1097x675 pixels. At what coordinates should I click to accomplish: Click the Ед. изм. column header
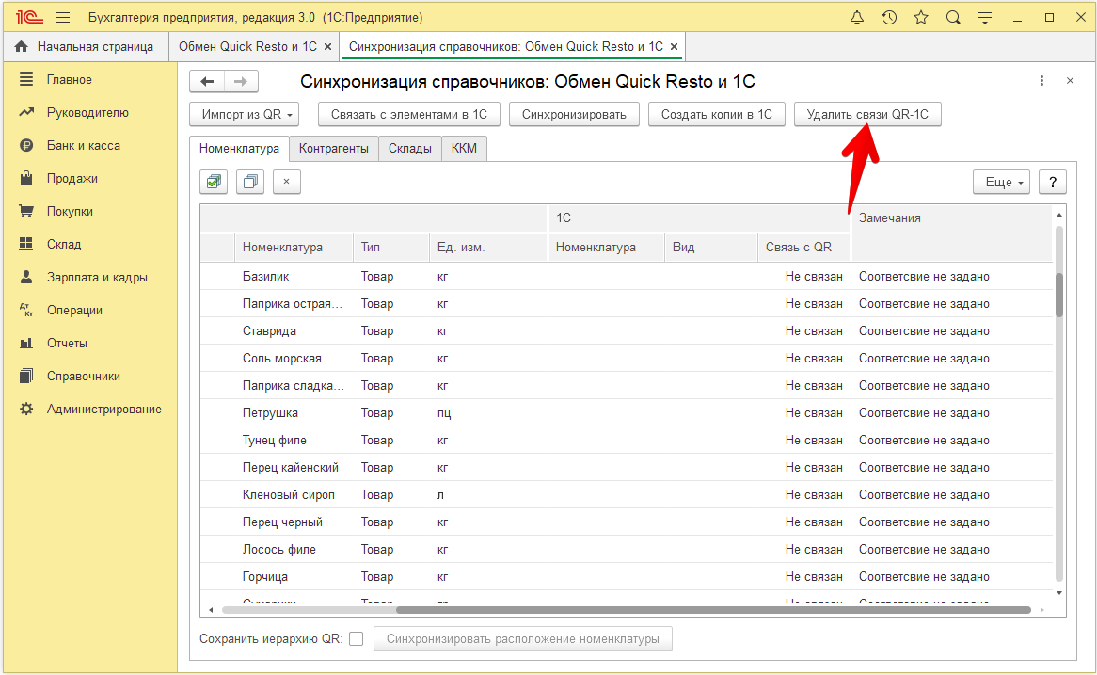click(x=488, y=248)
